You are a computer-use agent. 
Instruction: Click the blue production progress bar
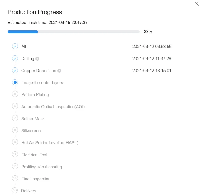(x=23, y=32)
